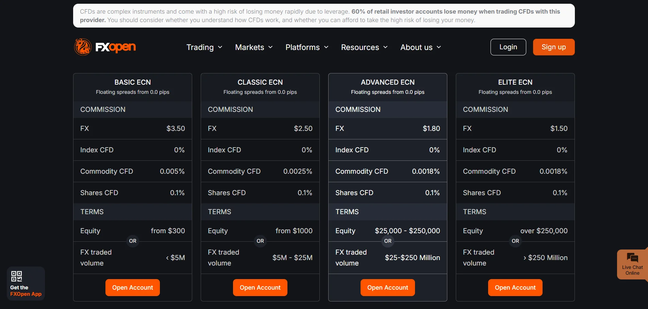Click the orange Sign up button
The width and height of the screenshot is (648, 309).
coord(554,47)
